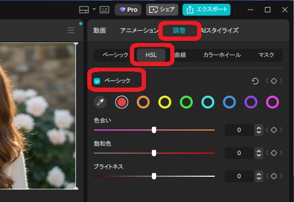Switch to the 調整 tab
Screen dimensions: 294x202
[179, 31]
